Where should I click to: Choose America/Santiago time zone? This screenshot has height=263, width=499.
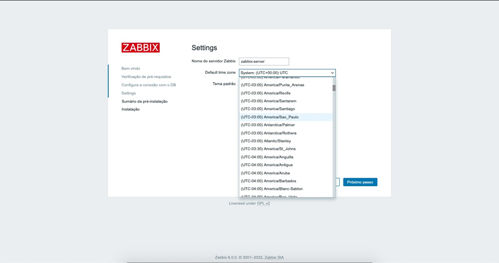(x=286, y=109)
